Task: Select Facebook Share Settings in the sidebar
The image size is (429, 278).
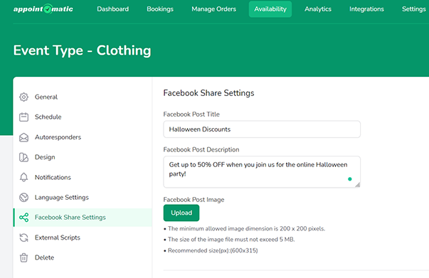Action: 83,218
